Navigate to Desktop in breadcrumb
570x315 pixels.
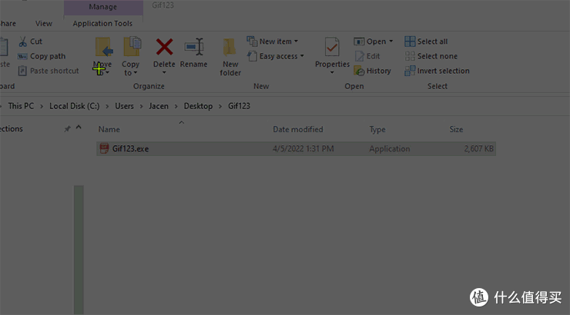point(198,106)
